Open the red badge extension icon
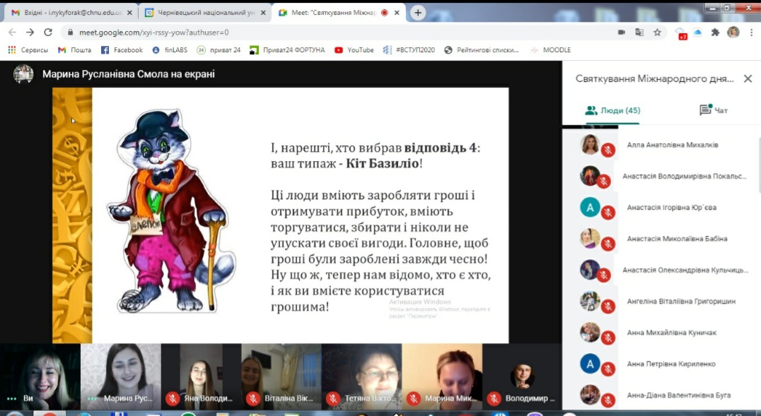This screenshot has width=761, height=416. (x=681, y=33)
